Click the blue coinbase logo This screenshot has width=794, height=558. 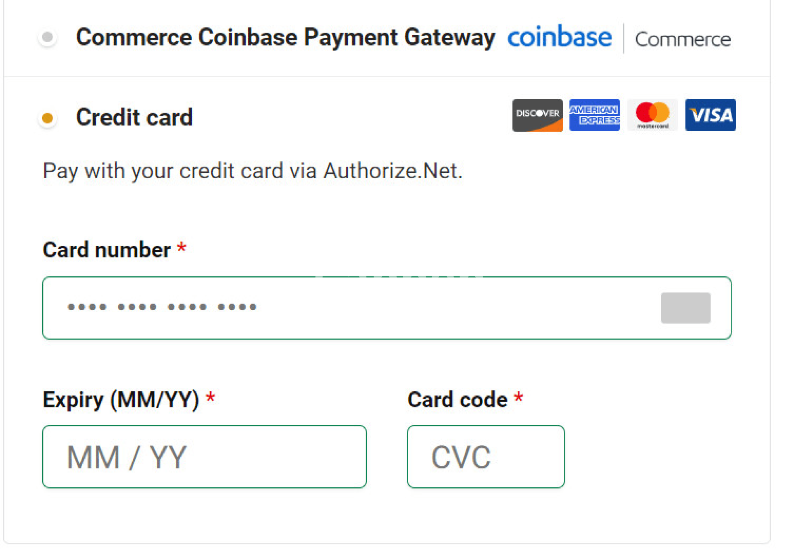[x=559, y=37]
